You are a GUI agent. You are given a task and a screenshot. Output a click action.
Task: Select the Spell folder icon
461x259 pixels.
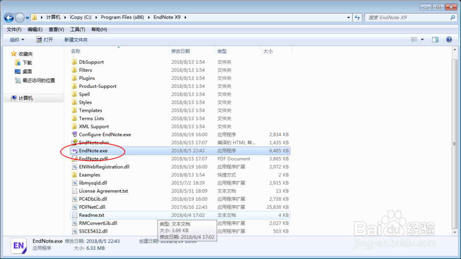tap(74, 94)
